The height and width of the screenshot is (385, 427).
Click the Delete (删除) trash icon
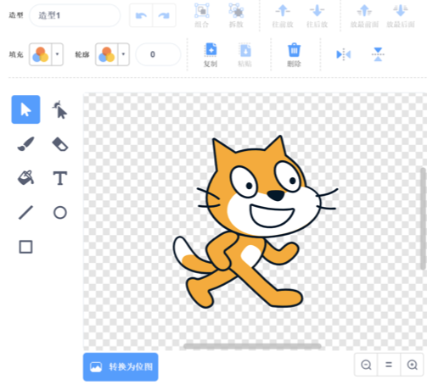tap(294, 55)
